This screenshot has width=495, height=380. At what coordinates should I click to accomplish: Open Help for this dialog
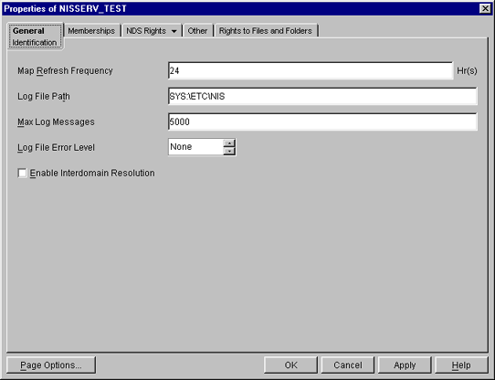(461, 365)
